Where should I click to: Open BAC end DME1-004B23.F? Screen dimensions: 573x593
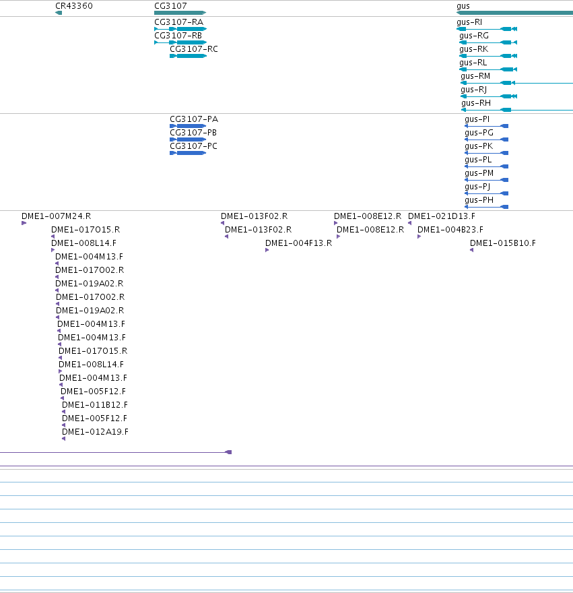(x=419, y=237)
